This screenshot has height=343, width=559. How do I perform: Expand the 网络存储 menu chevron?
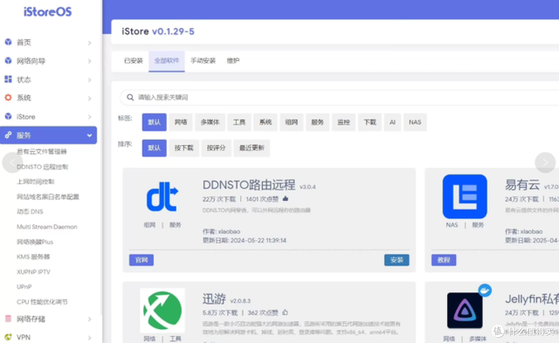point(90,319)
